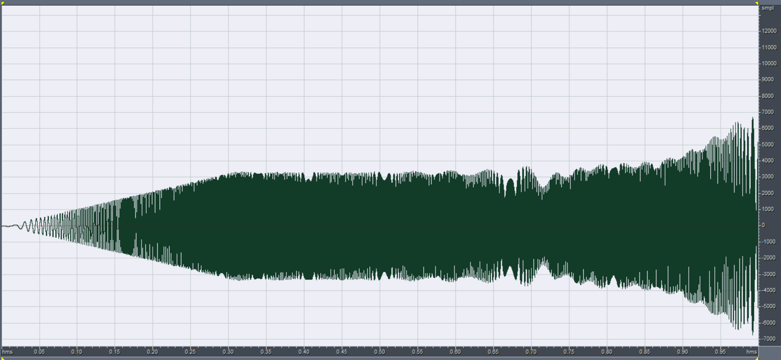Click the 4000 value on the amplitude ruler
The image size is (781, 360).
pos(768,161)
